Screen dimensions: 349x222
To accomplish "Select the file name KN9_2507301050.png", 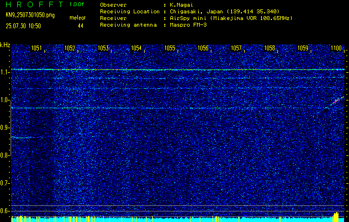I will (30, 16).
